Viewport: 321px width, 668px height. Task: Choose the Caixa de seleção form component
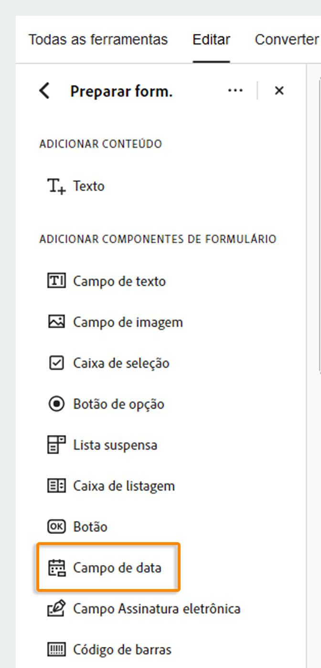coord(56,363)
